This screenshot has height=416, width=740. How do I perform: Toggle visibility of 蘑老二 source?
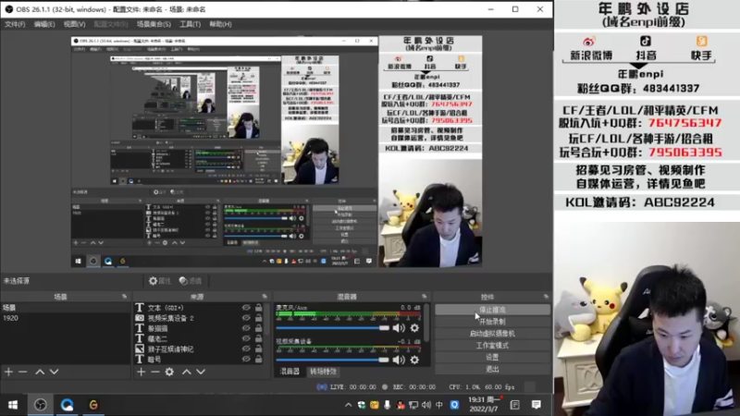(x=246, y=338)
